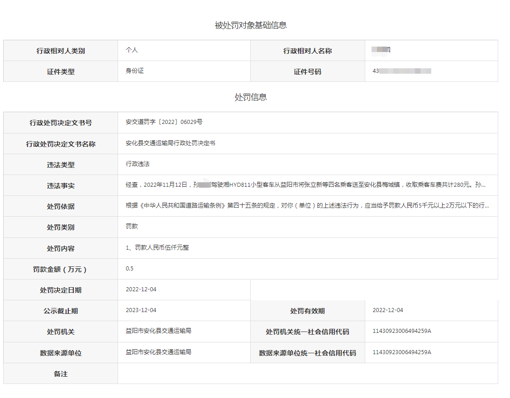This screenshot has height=398, width=510.
Task: Click the 个人 value in 行政相对人类别 row
Action: 132,50
